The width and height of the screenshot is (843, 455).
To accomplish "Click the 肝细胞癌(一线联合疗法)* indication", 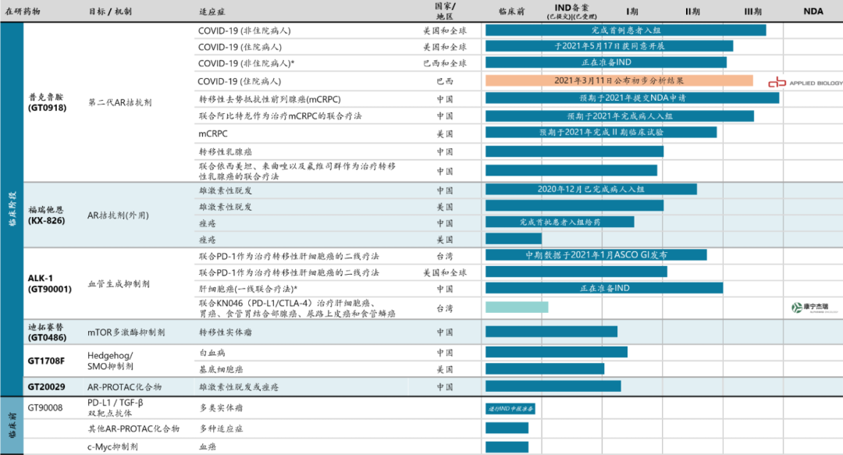I will point(248,289).
